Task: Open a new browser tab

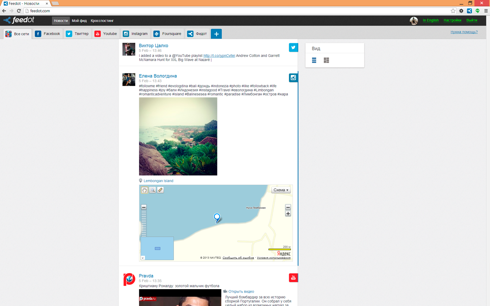Action: 55,3
